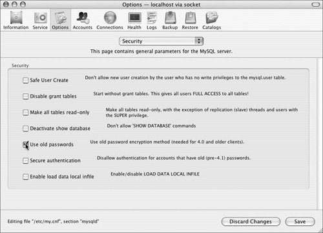This screenshot has height=233, width=323.
Task: Open the Backup toolbar icon
Action: [x=171, y=17]
